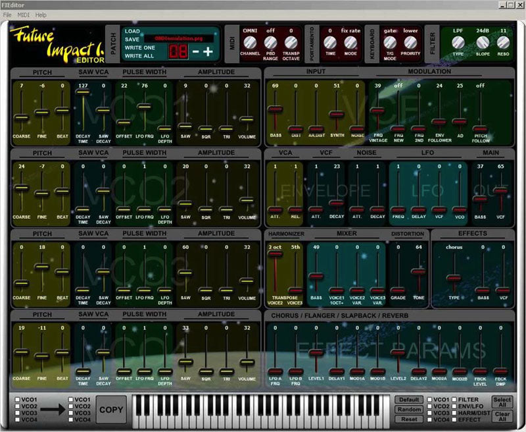Check VCO3 box next to HARM/DIST
The image size is (526, 432).
click(x=429, y=413)
